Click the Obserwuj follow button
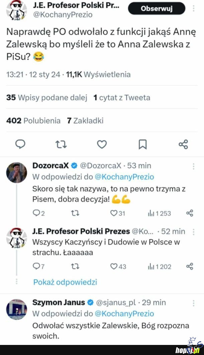Image resolution: width=204 pixels, height=355 pixels. point(156,9)
